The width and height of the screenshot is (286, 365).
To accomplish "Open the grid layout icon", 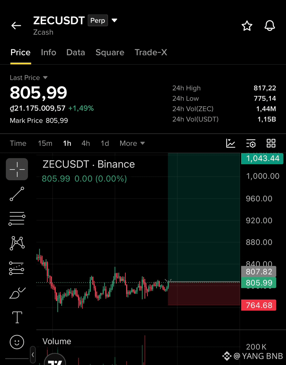I will point(271,143).
